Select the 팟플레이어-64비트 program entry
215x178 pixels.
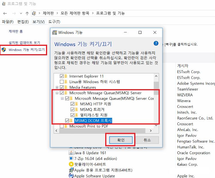pos(90,164)
